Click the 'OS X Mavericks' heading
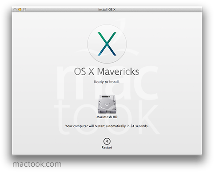The image size is (214, 172). (x=107, y=72)
